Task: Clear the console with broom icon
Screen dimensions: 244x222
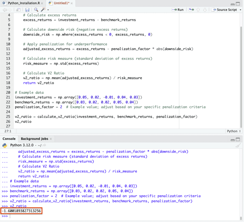Action: [x=238, y=145]
